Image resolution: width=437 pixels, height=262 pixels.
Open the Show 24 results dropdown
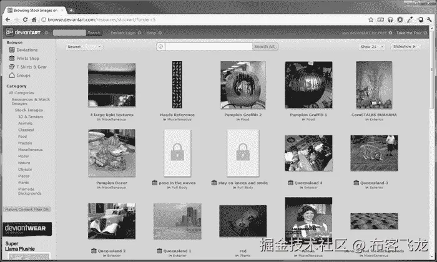point(371,47)
